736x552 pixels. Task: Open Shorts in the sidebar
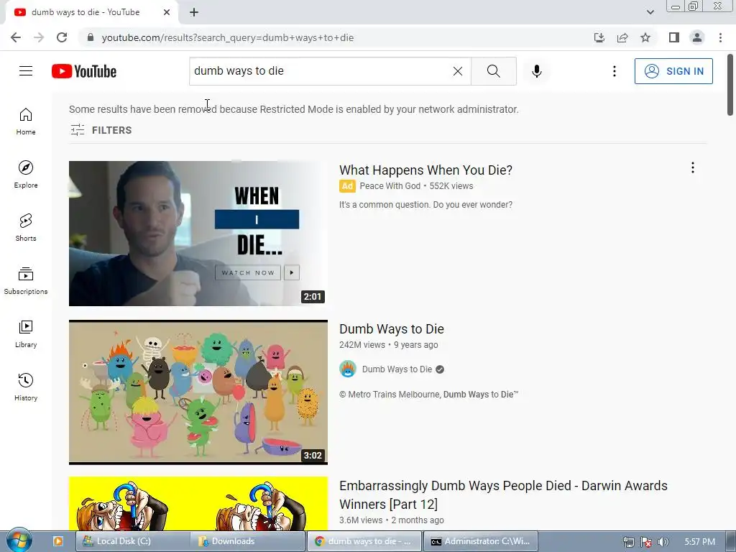26,228
